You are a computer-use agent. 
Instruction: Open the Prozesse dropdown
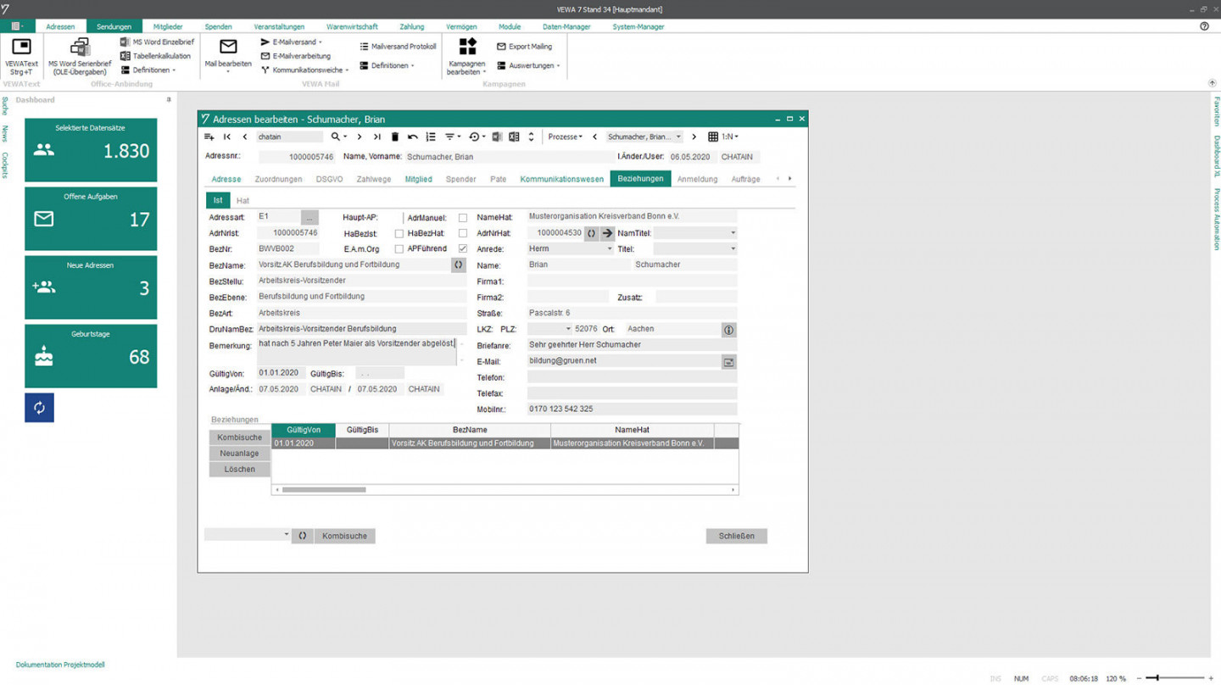(565, 136)
